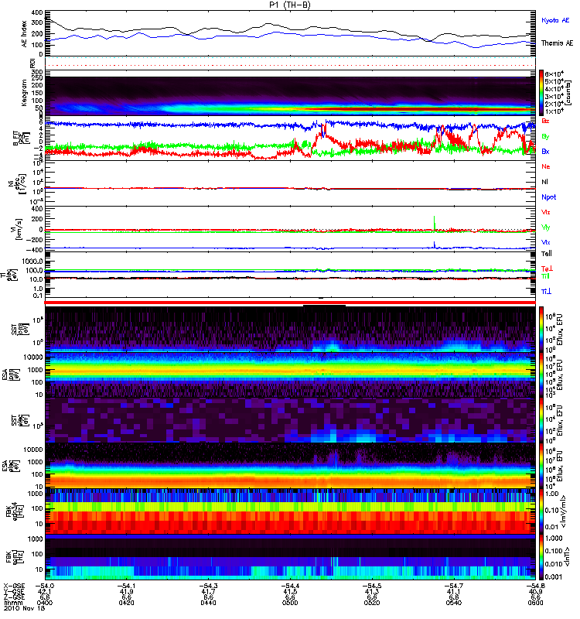This screenshot has height=619, width=580.
Task: Select the red "Ne" legend label
Action: pos(546,166)
